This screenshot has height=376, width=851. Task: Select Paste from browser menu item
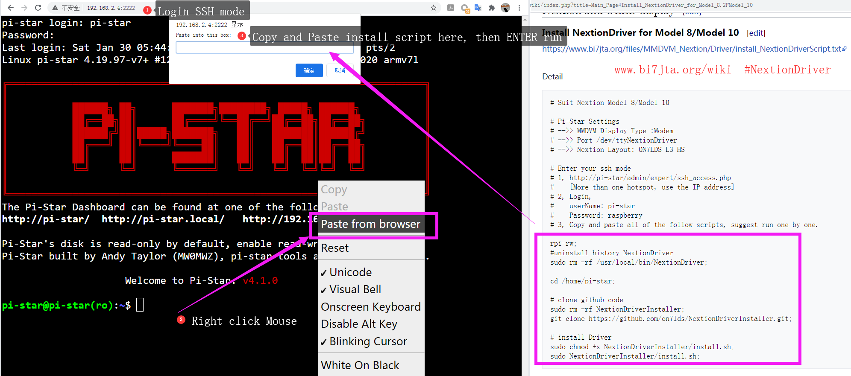[370, 224]
